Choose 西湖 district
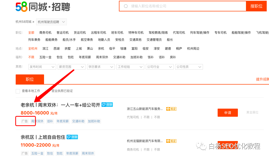Image resolution: width=269 pixels, height=158 pixels. [x=56, y=49]
